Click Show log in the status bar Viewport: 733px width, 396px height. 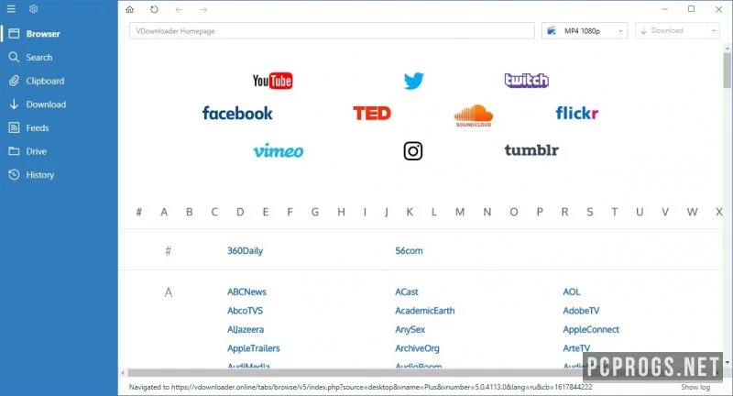[695, 387]
